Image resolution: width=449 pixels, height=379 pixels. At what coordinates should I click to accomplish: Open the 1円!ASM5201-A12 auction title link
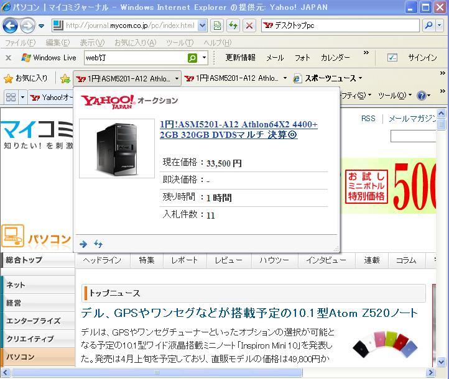(239, 130)
